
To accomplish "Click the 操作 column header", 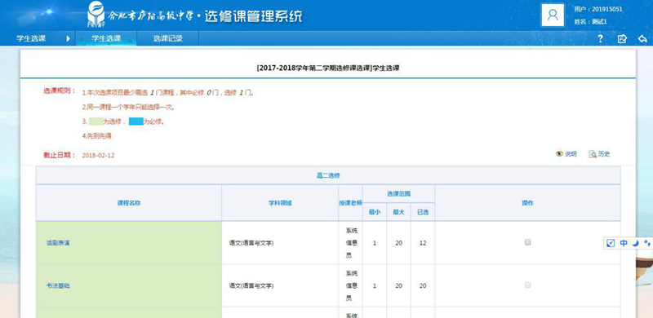I will (527, 203).
